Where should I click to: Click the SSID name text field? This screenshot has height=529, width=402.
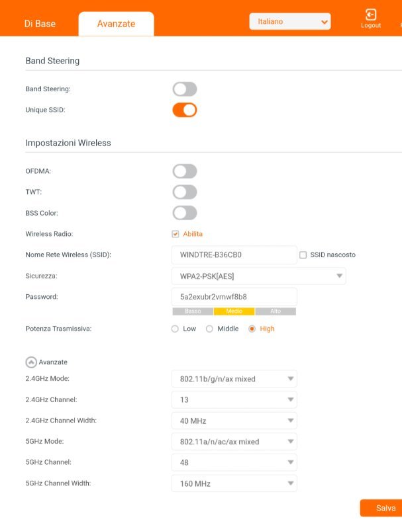[x=234, y=255]
